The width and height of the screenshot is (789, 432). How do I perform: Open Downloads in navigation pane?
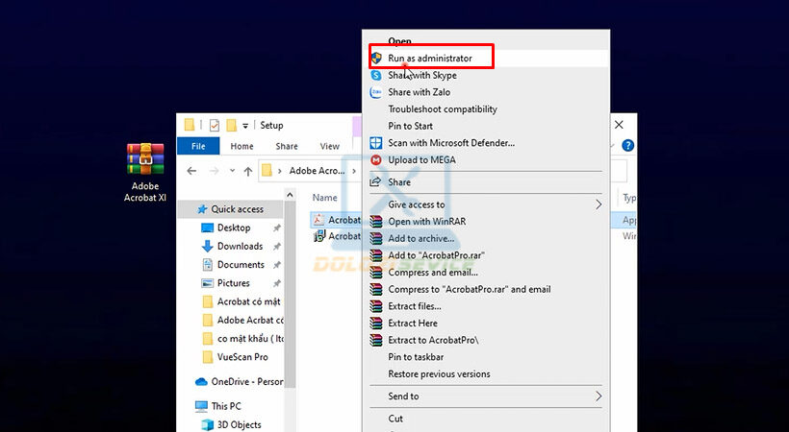pyautogui.click(x=240, y=246)
